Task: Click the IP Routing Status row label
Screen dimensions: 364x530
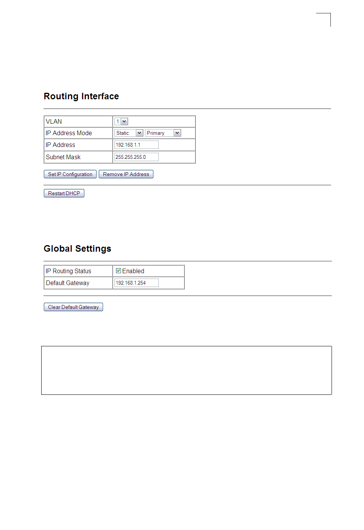Action: pyautogui.click(x=68, y=271)
